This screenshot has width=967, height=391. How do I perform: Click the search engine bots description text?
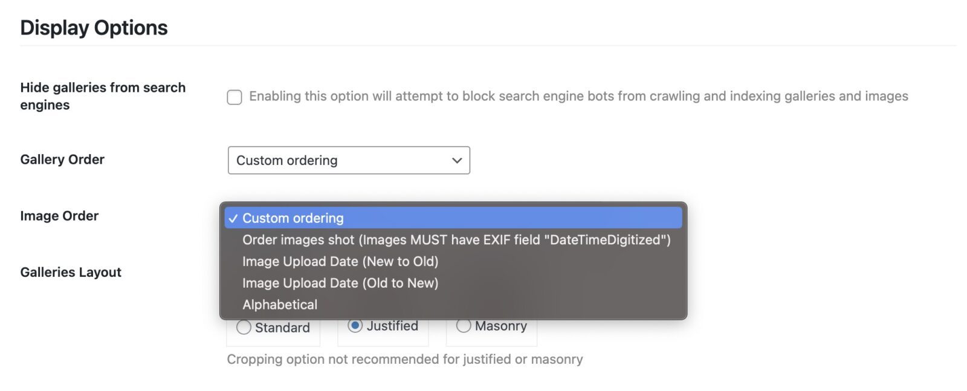pyautogui.click(x=578, y=96)
